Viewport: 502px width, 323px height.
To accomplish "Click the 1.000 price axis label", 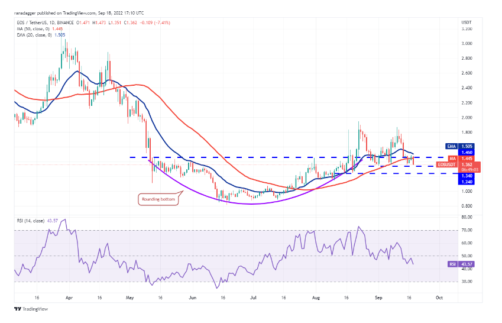I will 467,191.
